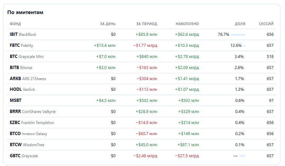The height and width of the screenshot is (166, 285).
Task: Click EZBC period value −$14.9 млн
Action: [146, 122]
